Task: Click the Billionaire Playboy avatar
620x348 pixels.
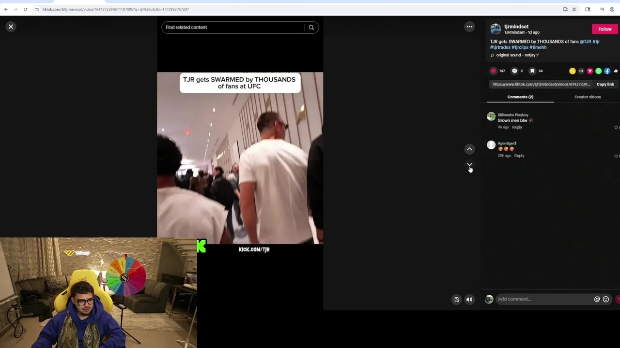Action: tap(491, 116)
